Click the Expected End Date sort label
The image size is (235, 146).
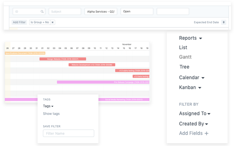(x=206, y=22)
